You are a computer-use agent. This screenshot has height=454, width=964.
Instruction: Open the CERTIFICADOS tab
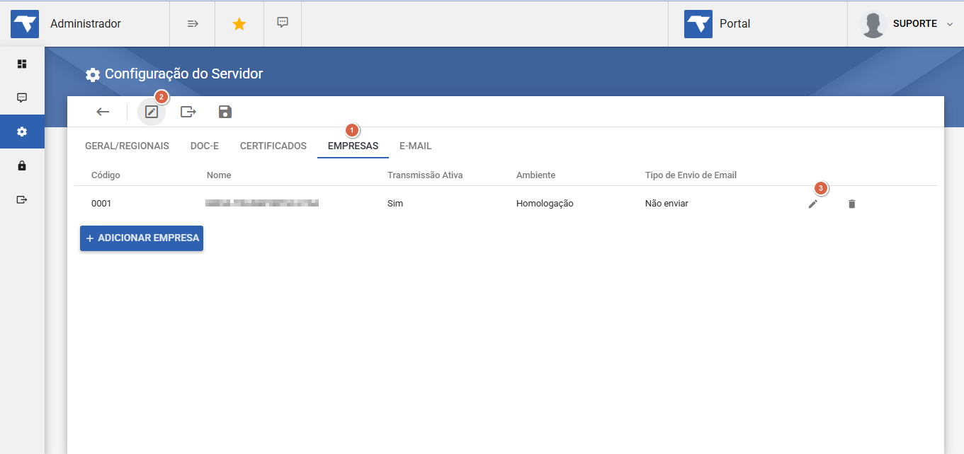coord(273,146)
